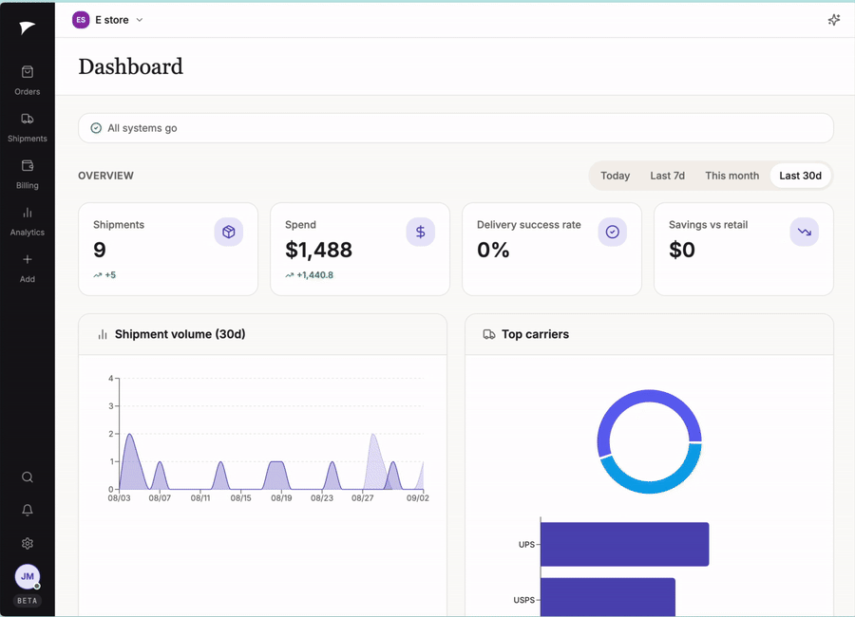This screenshot has height=617, width=855.
Task: Click the JM user avatar
Action: pos(28,577)
